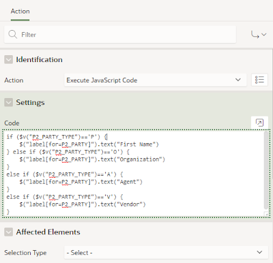The image size is (273, 263).
Task: Open the Action type dropdown
Action: click(156, 80)
